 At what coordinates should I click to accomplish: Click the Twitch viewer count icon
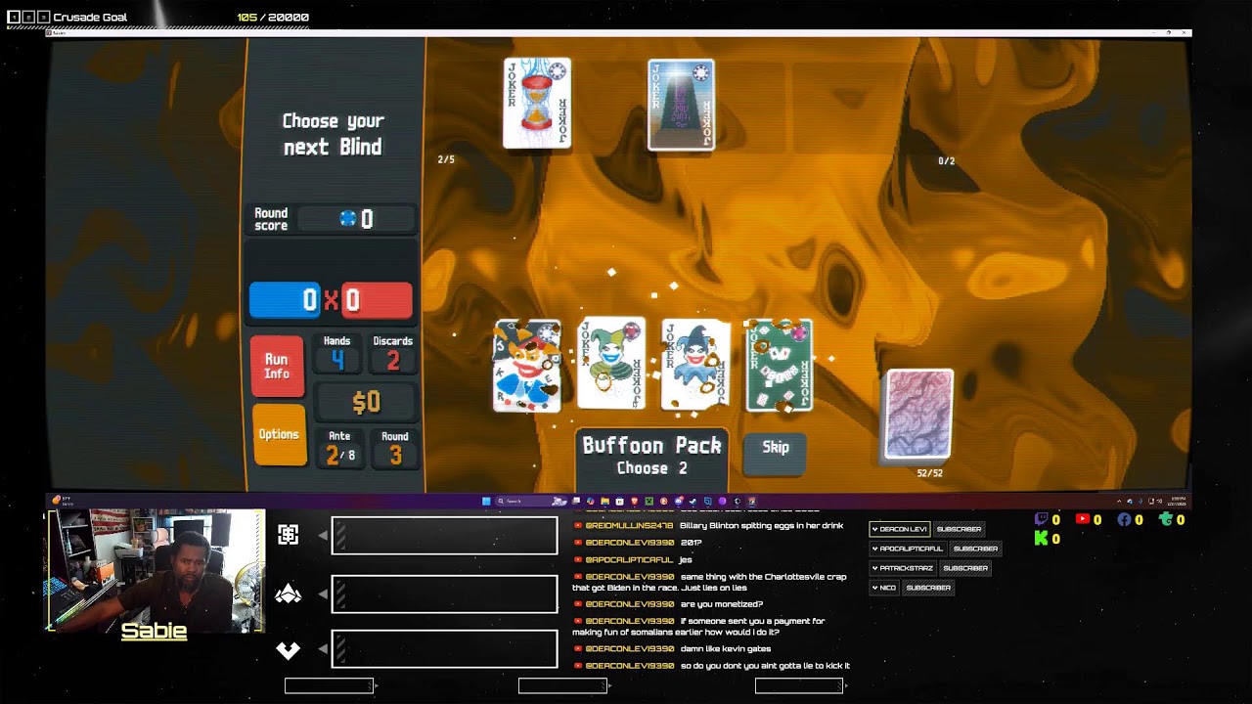click(x=1041, y=519)
